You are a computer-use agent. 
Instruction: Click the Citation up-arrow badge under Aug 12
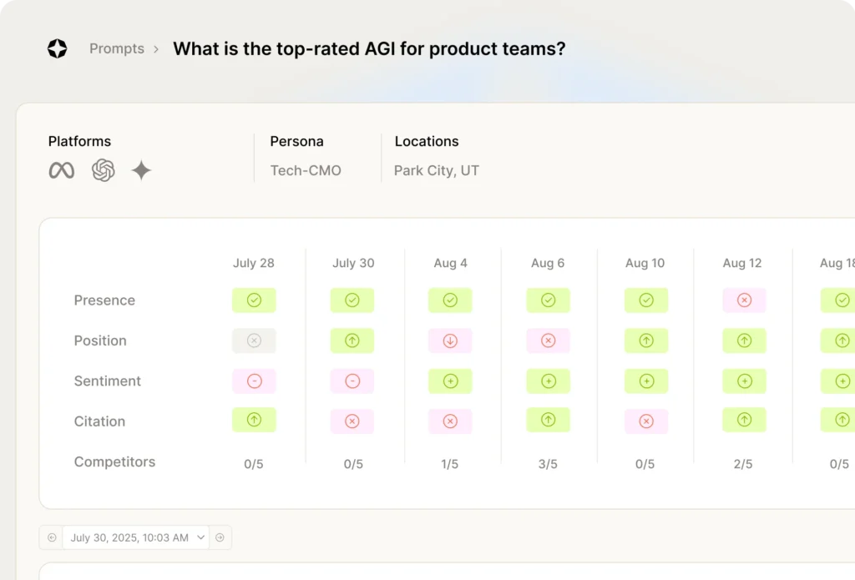coord(744,420)
